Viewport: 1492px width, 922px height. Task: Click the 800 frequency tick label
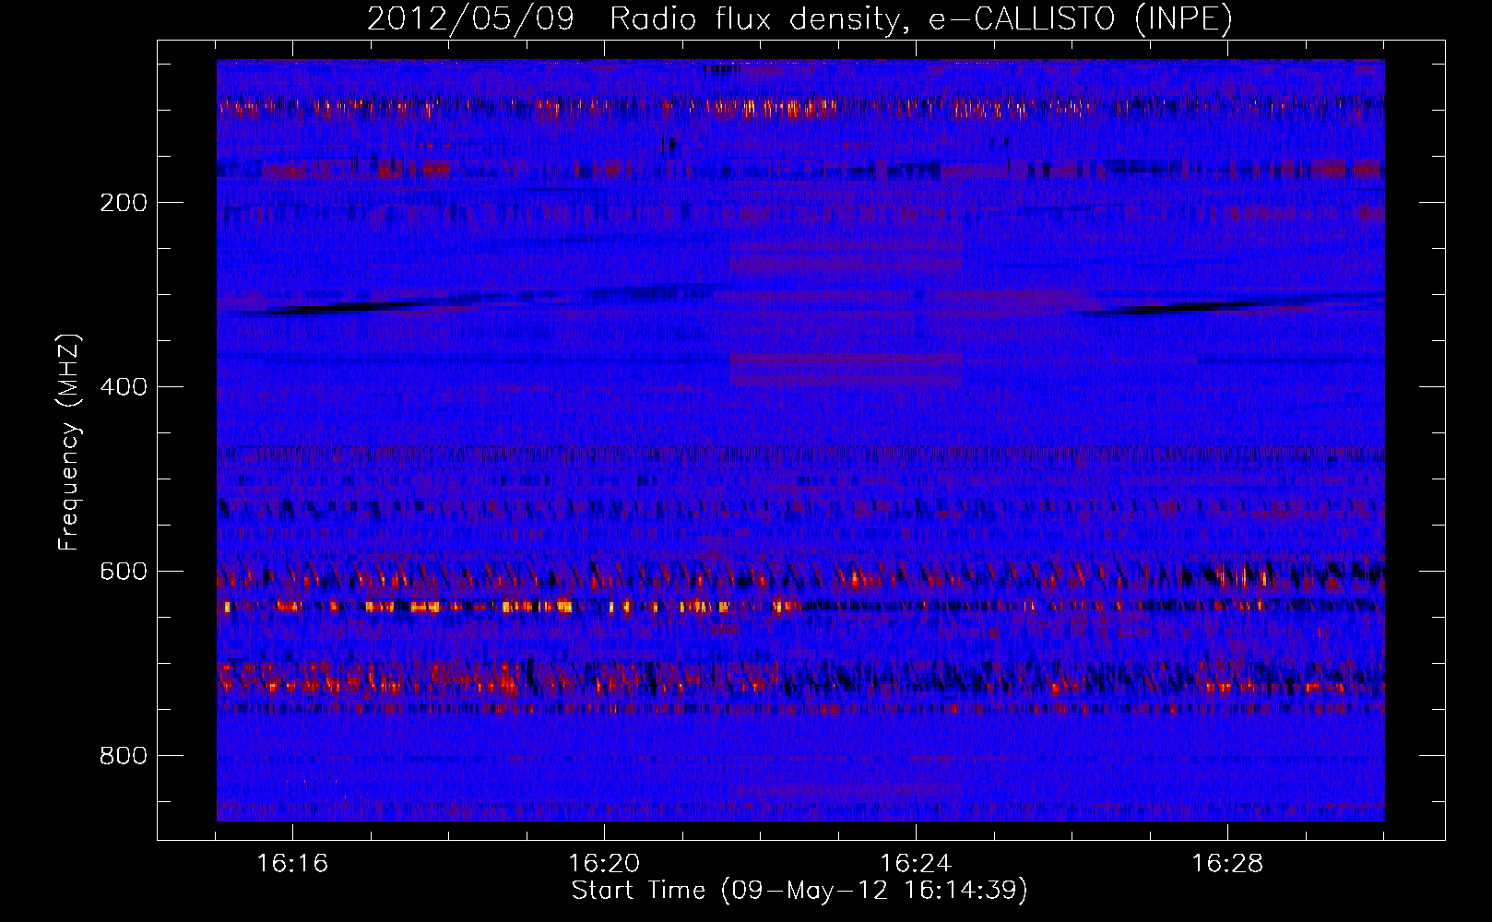tap(124, 755)
